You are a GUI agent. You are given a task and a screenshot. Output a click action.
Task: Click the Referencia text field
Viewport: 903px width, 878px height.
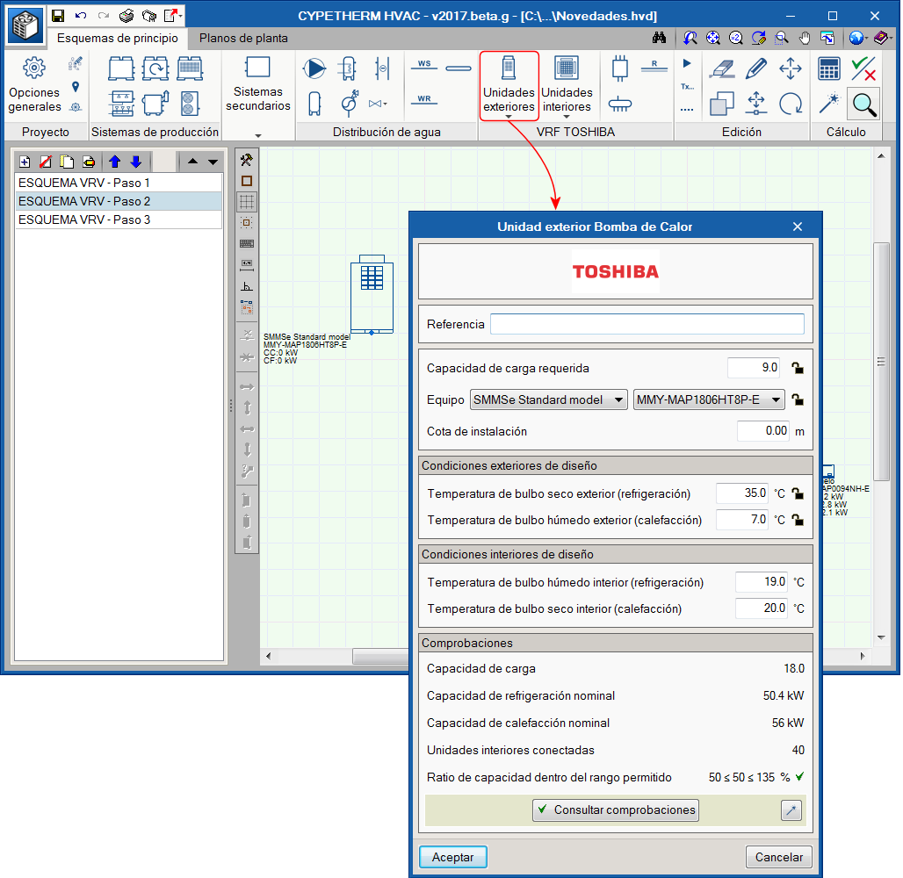click(x=647, y=324)
